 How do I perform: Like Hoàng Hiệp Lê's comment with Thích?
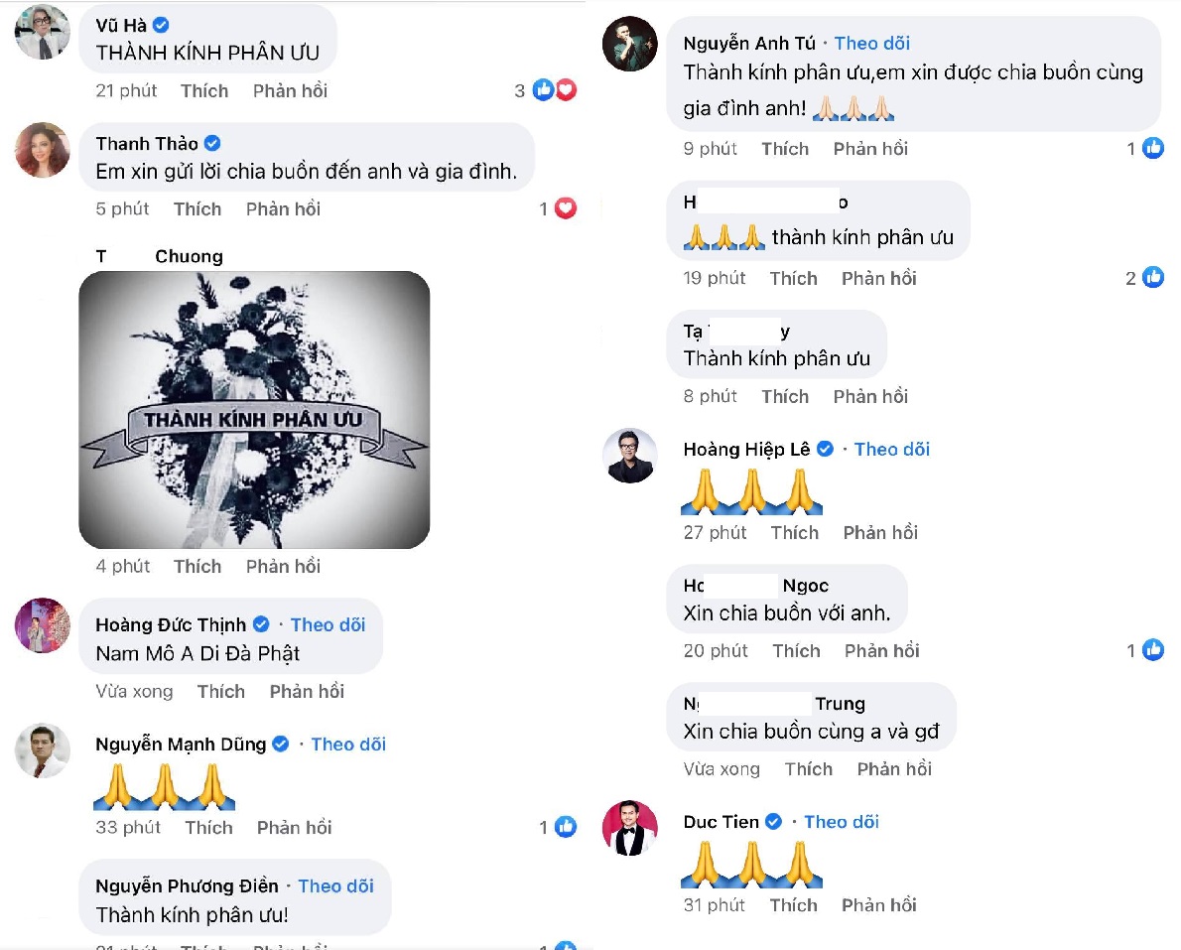pyautogui.click(x=795, y=533)
